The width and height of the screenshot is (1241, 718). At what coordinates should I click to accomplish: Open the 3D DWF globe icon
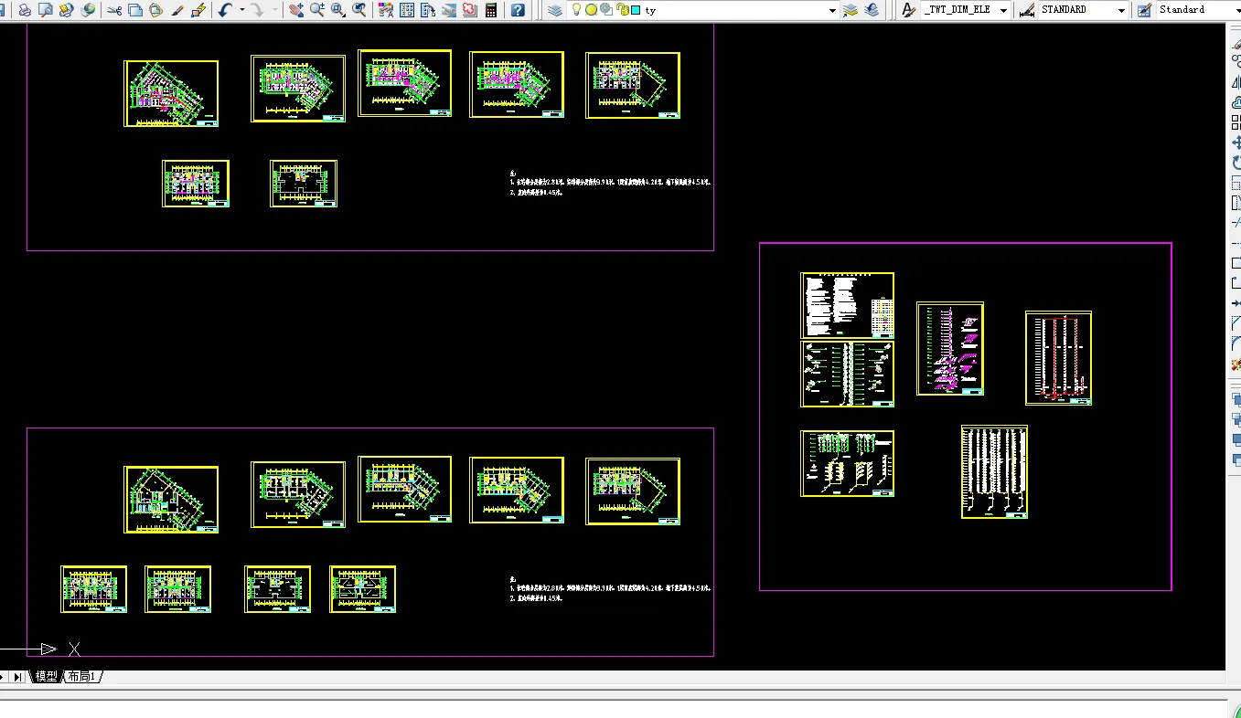(x=88, y=10)
